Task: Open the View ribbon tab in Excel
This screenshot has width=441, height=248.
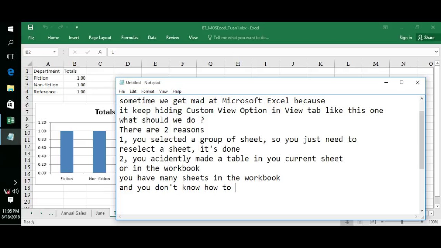Action: pyautogui.click(x=193, y=38)
